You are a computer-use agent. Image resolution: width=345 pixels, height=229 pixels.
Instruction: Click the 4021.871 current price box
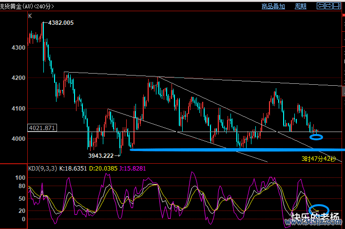42,128
